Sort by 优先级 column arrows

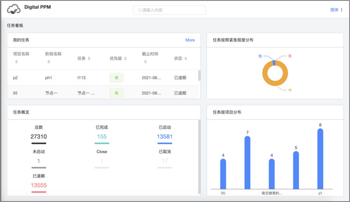pyautogui.click(x=125, y=58)
